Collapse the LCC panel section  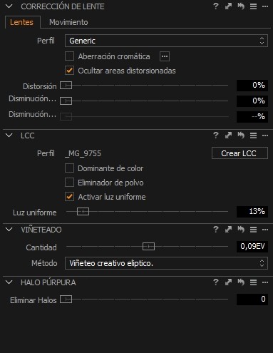coord(9,135)
